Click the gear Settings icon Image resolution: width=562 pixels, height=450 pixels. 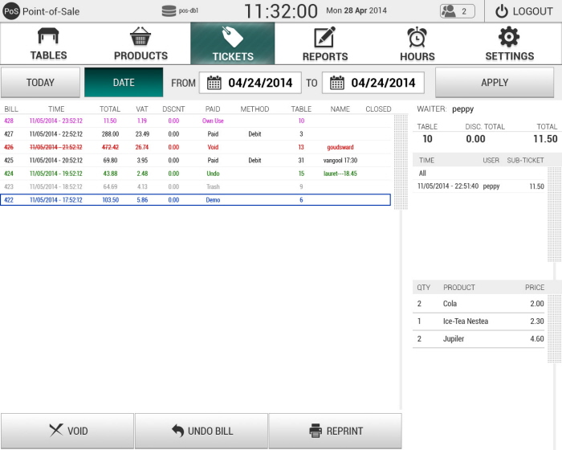pyautogui.click(x=509, y=37)
